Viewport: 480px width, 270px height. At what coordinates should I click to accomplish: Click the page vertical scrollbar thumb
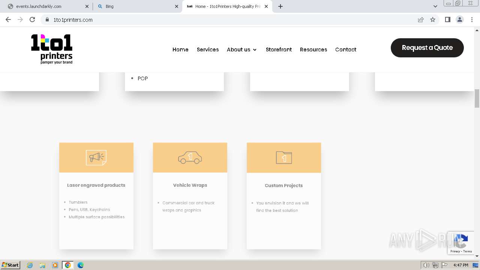tap(477, 98)
